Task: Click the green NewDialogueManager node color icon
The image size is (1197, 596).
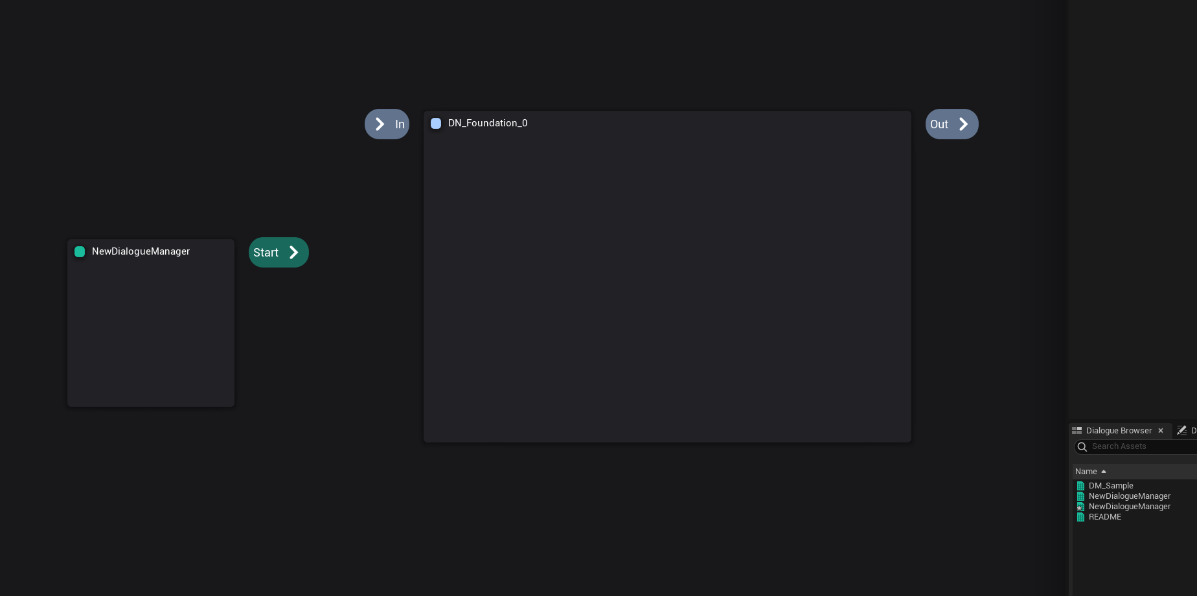Action: click(x=80, y=251)
